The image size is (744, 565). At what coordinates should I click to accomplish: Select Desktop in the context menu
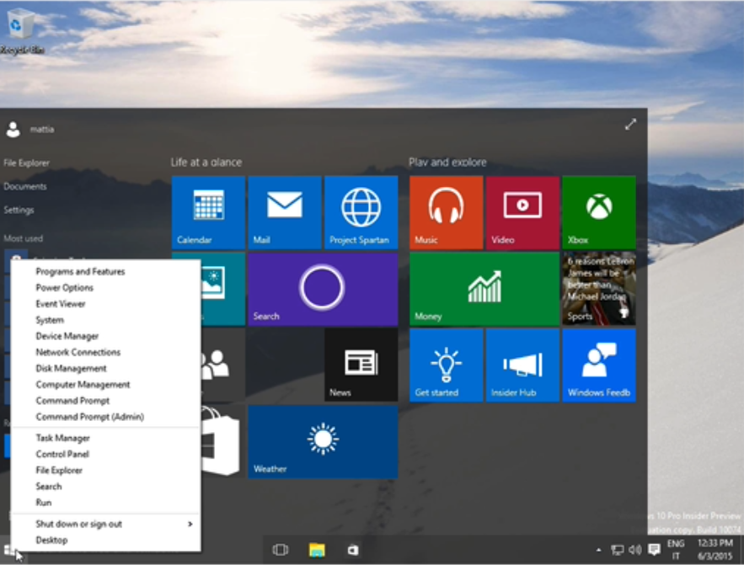point(104,540)
